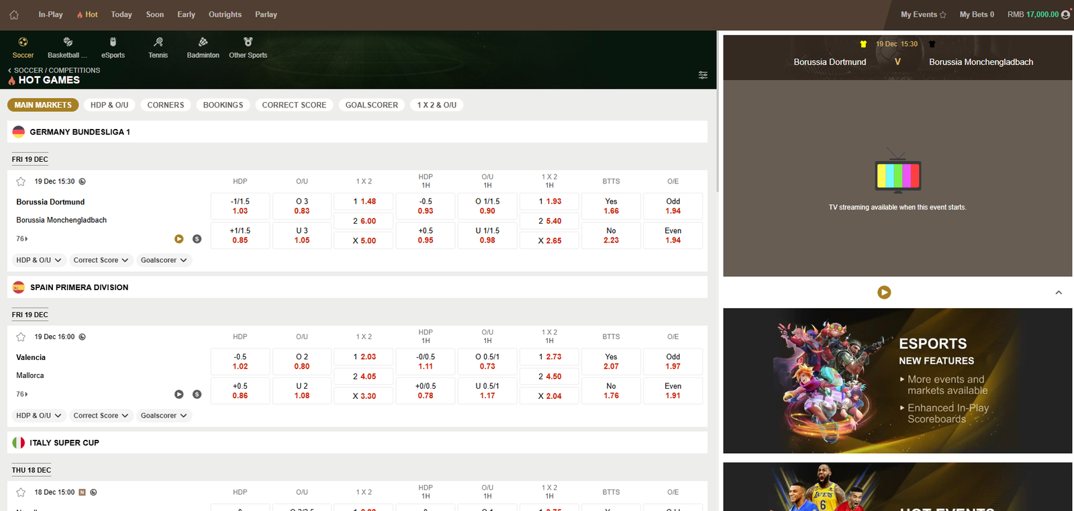
Task: Open the Soon menu
Action: [155, 14]
